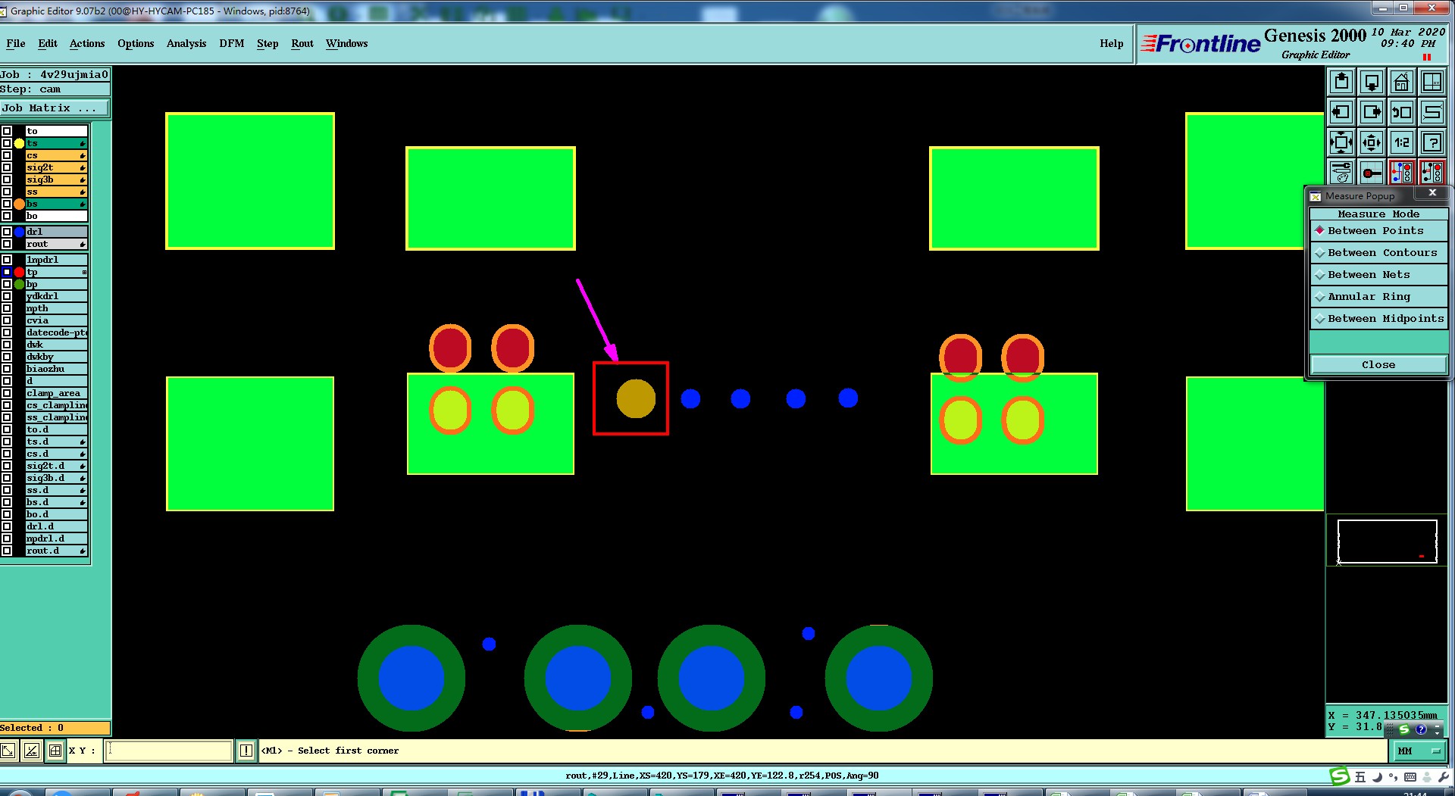
Task: Click the zoom in arrows icon
Action: coord(1341,142)
